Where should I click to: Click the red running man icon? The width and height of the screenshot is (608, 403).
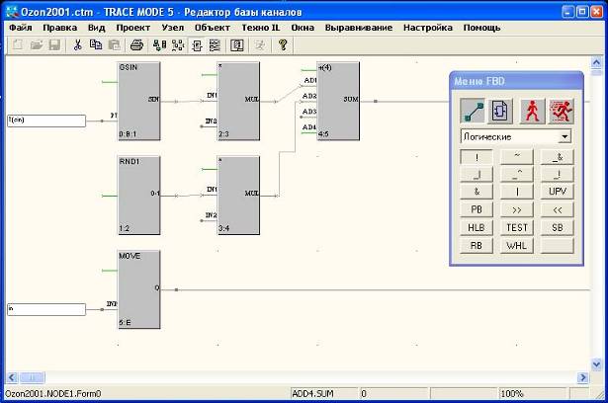561,112
